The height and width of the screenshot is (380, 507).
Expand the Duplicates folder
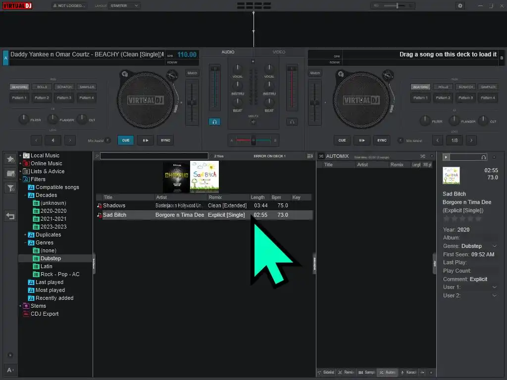(25, 235)
